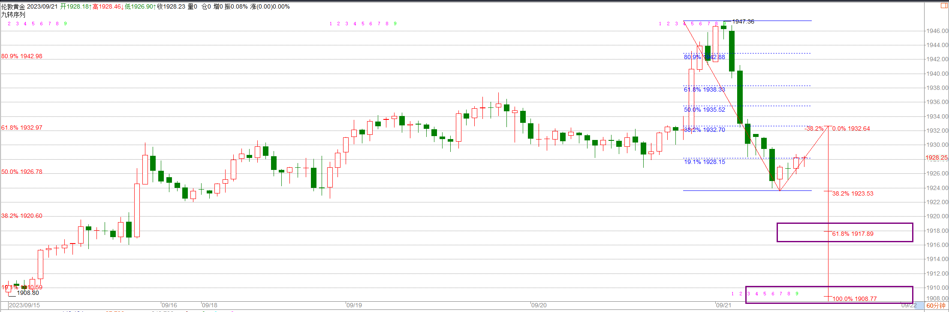This screenshot has width=949, height=312.
Task: Click the 1928.25 current price axis tag
Action: click(936, 158)
